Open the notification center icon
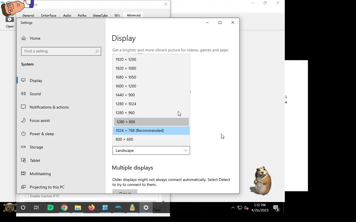The width and height of the screenshot is (356, 222). 276,208
